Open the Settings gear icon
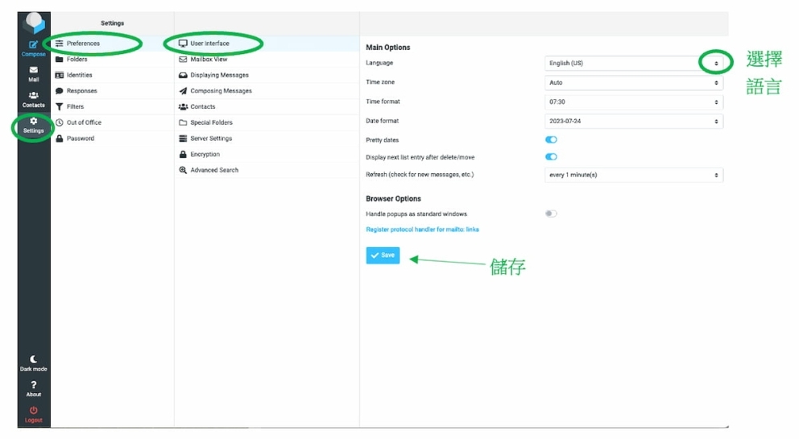Viewport: 799px width, 439px height. point(33,124)
